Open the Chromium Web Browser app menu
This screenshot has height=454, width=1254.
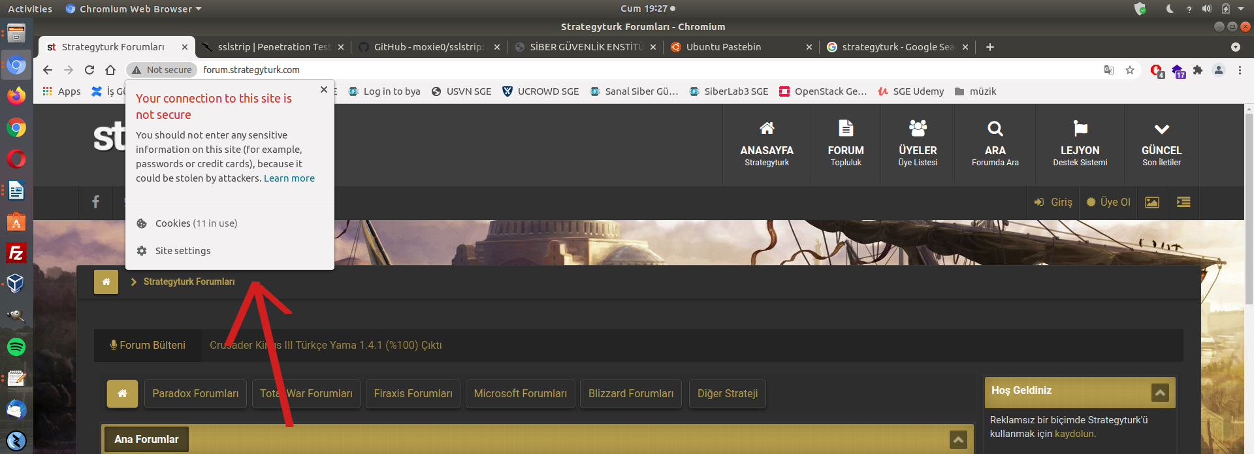[134, 8]
